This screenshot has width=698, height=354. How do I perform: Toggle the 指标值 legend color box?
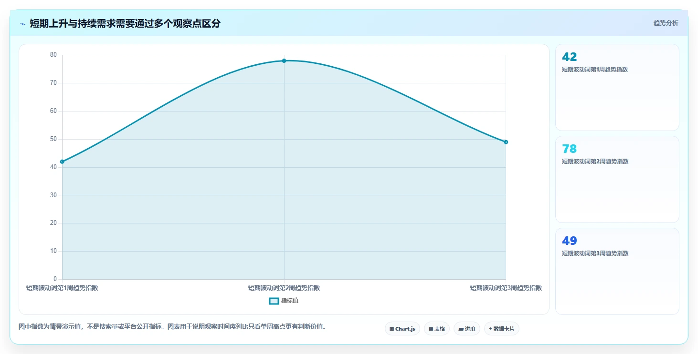[274, 301]
